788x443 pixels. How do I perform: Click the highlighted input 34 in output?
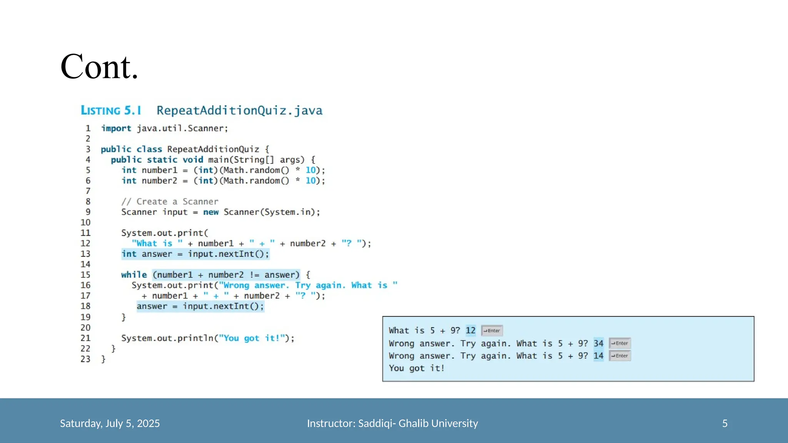tap(598, 343)
